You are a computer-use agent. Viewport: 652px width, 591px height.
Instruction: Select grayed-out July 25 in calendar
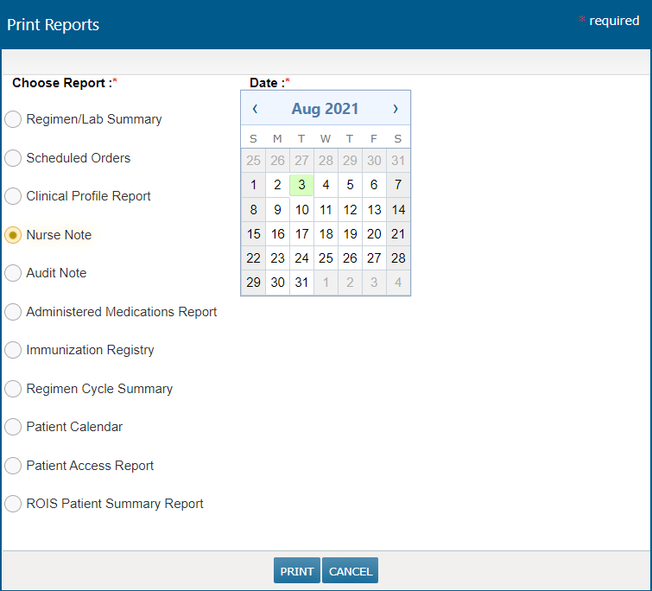click(x=253, y=161)
